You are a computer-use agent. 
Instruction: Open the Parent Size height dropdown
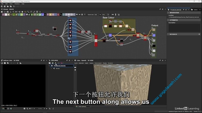(x=104, y=15)
